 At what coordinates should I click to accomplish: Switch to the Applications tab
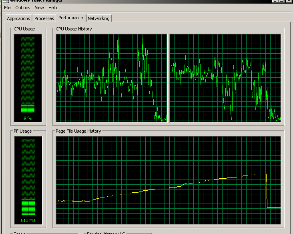(18, 18)
